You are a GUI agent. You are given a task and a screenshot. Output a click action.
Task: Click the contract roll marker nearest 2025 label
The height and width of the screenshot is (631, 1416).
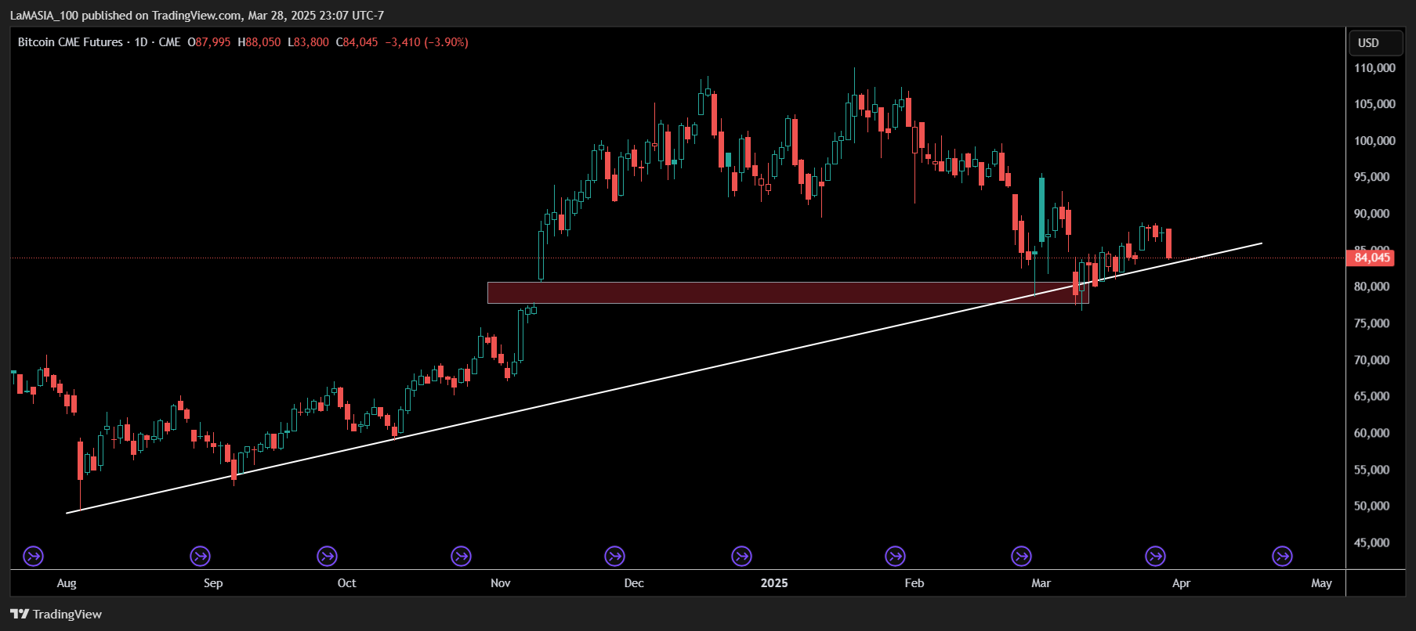pyautogui.click(x=741, y=557)
